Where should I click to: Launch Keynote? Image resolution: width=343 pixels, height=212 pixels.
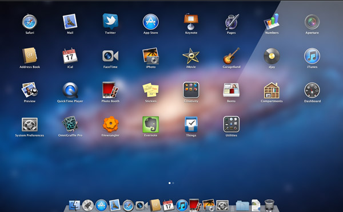point(191,21)
